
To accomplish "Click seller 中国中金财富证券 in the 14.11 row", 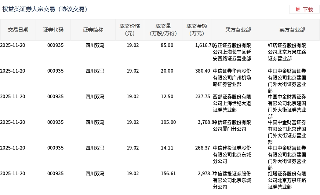I will click(x=287, y=158).
